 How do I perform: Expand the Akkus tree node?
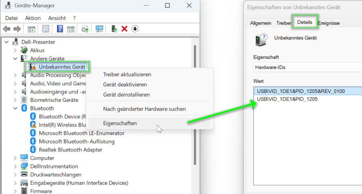[x=15, y=51]
